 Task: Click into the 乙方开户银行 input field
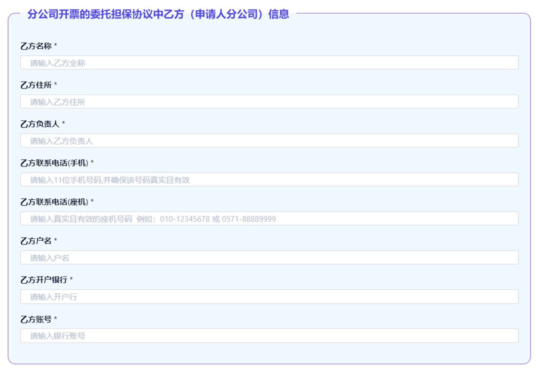click(269, 297)
